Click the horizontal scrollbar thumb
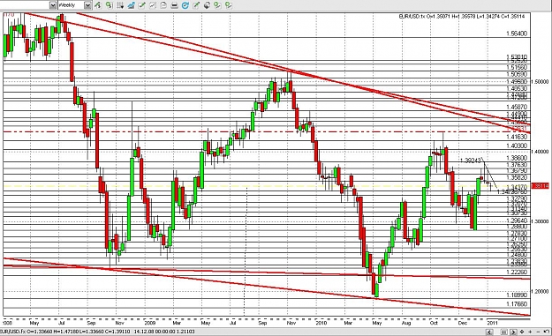Viewport: 552px width, 336px height. (x=503, y=332)
